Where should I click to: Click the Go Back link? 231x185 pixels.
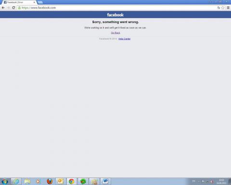115,33
